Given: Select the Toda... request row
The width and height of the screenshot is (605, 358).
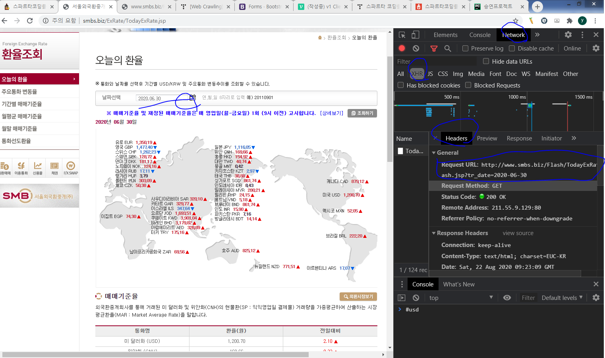Looking at the screenshot, I should pyautogui.click(x=412, y=151).
